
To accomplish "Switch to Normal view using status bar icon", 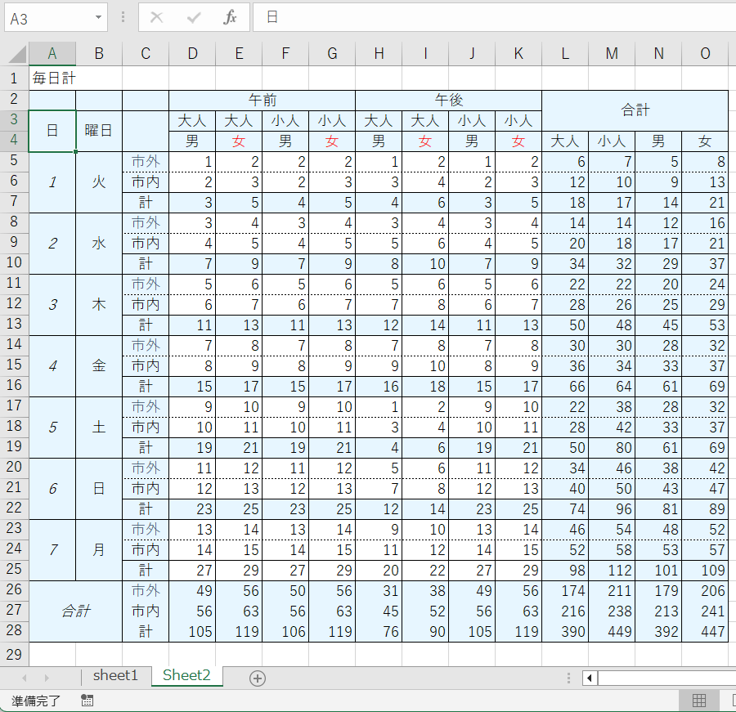I will 699,701.
